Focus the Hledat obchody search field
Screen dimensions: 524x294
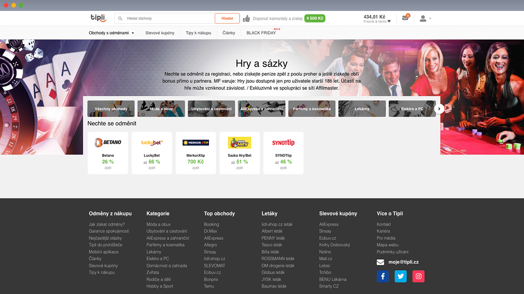(164, 19)
